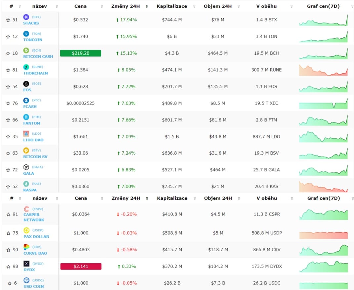Click the V oběhu header in bottom table

pyautogui.click(x=267, y=198)
